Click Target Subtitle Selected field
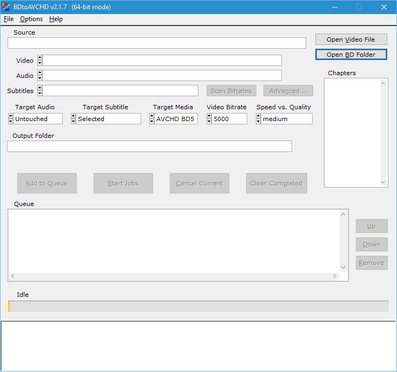The height and width of the screenshot is (372, 397). [x=108, y=119]
